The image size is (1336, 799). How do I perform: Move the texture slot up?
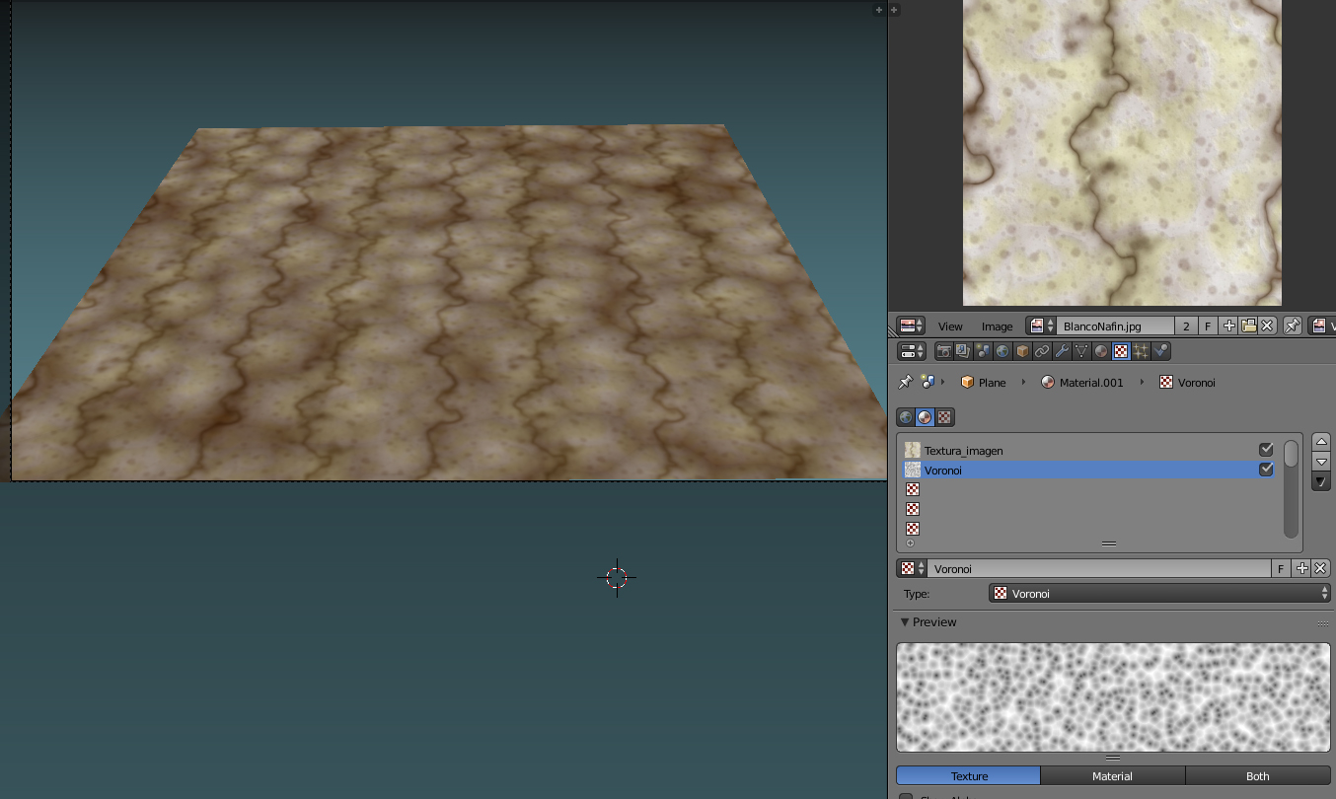1321,442
